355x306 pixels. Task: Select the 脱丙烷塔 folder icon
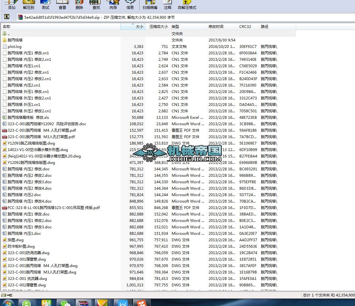tap(4, 40)
